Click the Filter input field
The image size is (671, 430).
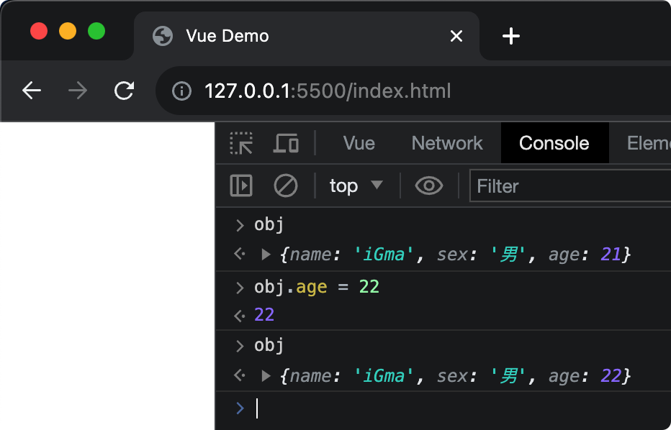point(569,186)
